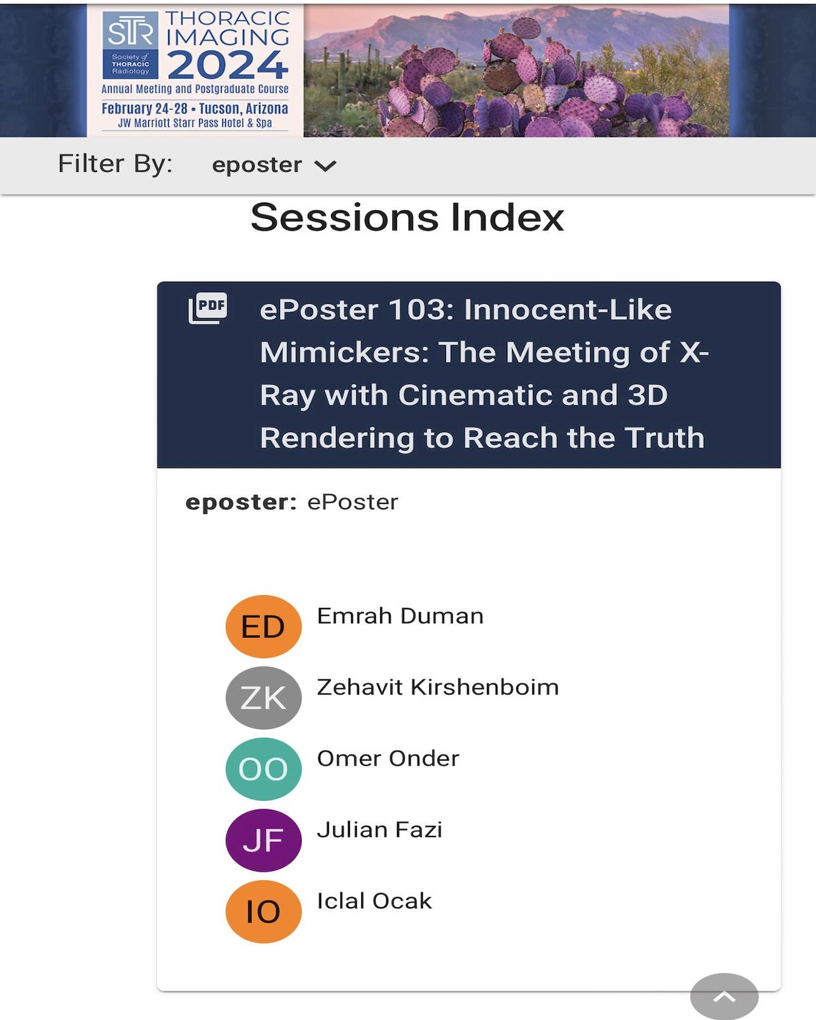Select author Zehavit Kirshenboim

pyautogui.click(x=438, y=687)
